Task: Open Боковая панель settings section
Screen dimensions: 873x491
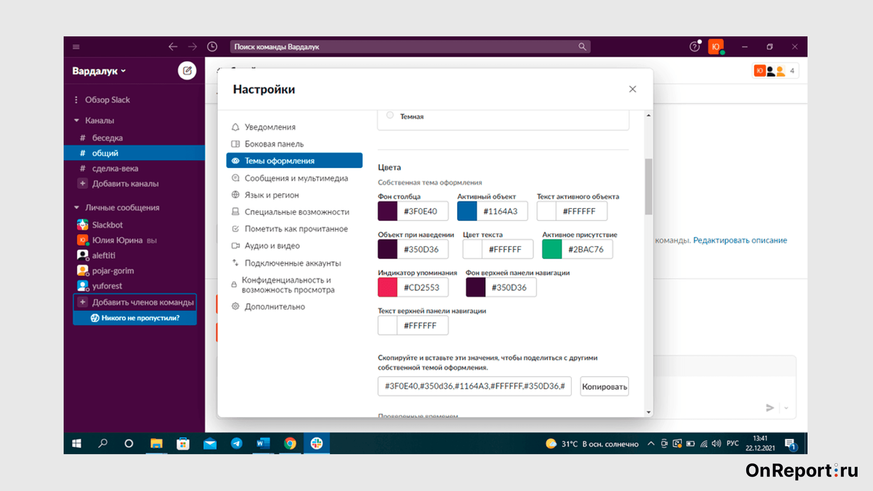Action: tap(294, 144)
